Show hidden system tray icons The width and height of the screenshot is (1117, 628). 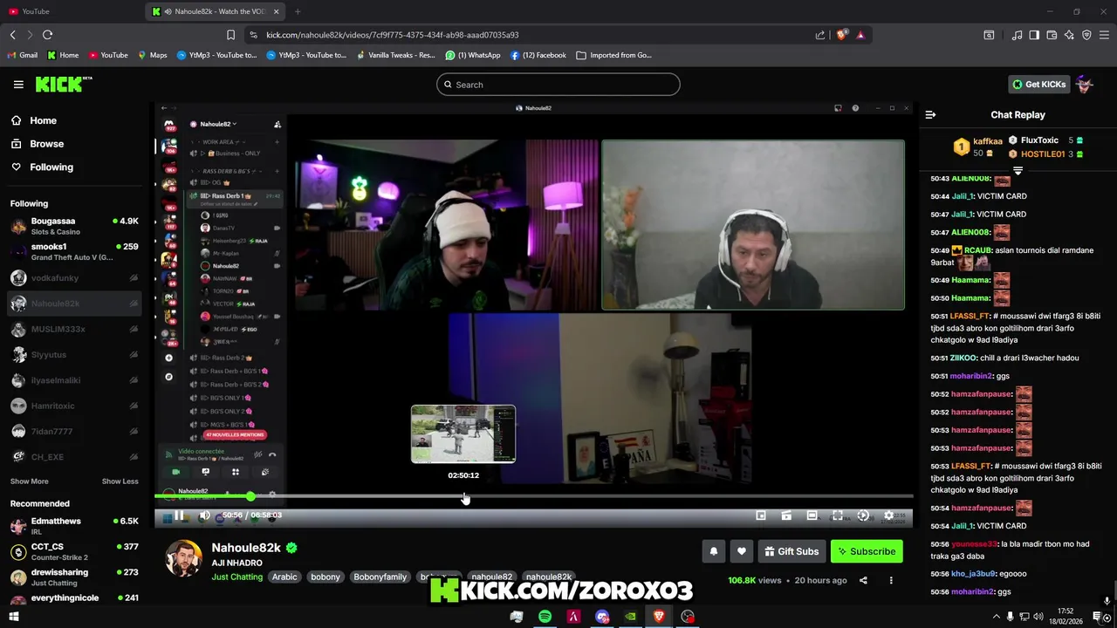tap(997, 617)
